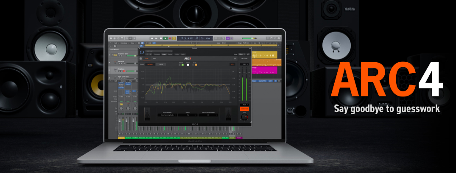Switch to the EXT tab in ARC 4

(154, 58)
